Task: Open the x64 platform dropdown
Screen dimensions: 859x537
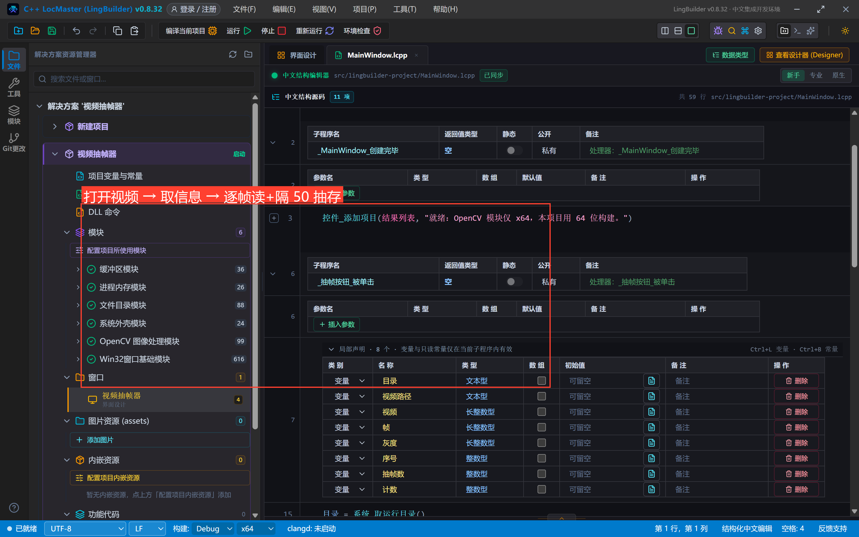Action: tap(256, 528)
